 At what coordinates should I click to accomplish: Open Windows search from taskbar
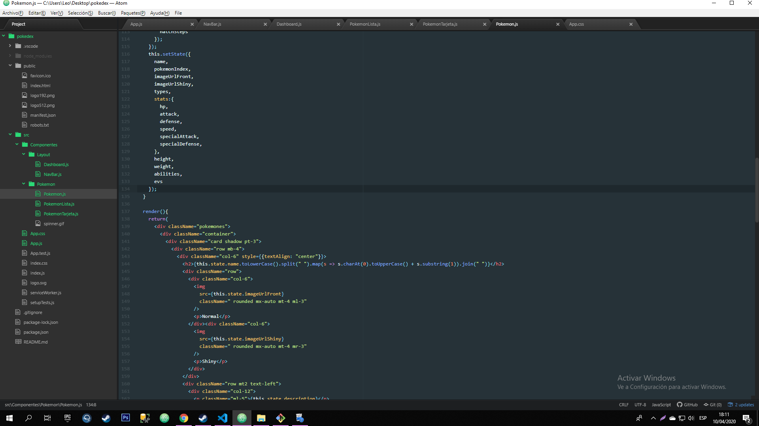(28, 418)
